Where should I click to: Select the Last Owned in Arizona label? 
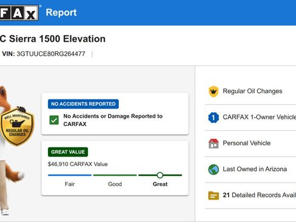pyautogui.click(x=255, y=169)
